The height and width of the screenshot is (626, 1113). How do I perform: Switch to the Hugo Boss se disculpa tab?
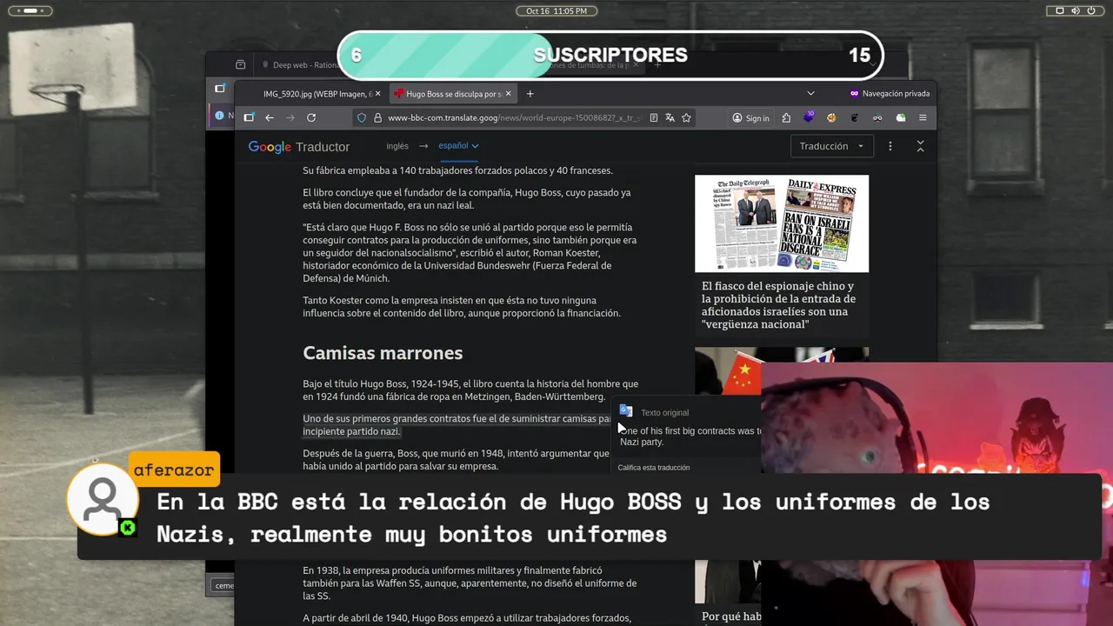[453, 94]
